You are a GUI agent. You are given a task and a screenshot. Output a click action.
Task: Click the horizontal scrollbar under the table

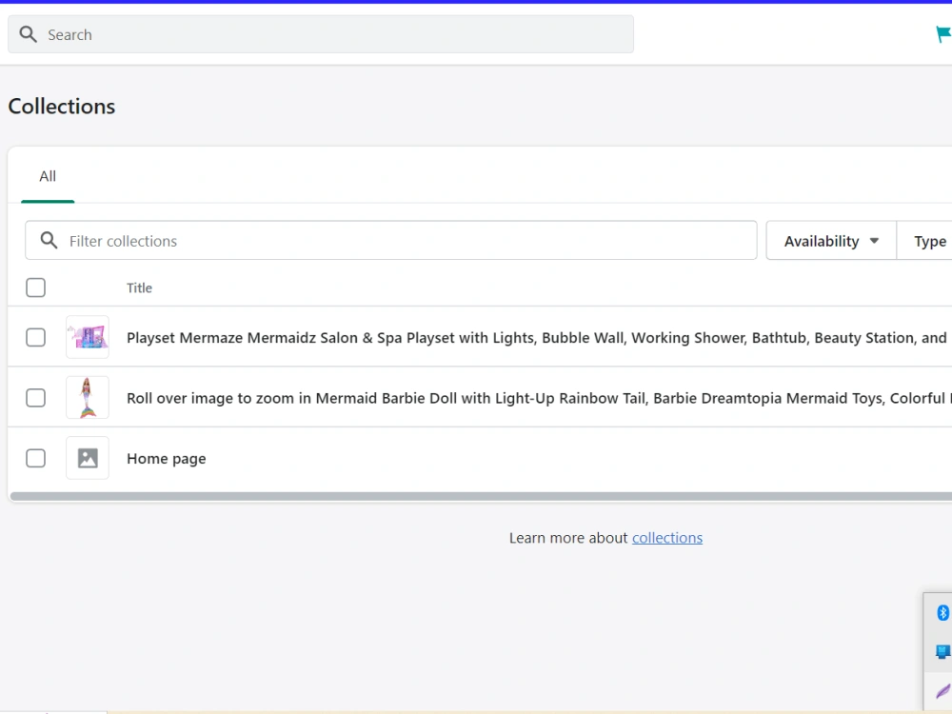pos(481,497)
